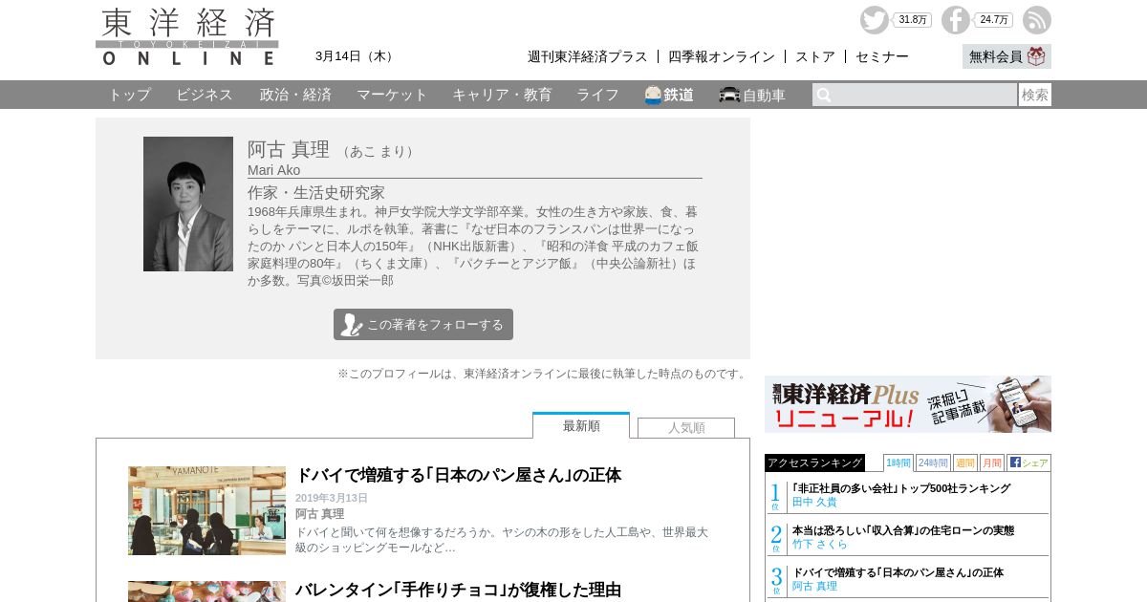Select the 24時間 ranking tab
Image resolution: width=1147 pixels, height=602 pixels.
tap(933, 462)
